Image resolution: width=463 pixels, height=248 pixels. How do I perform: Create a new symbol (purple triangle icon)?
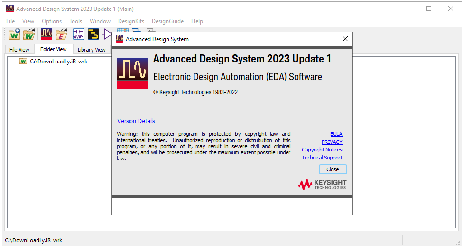tap(107, 34)
